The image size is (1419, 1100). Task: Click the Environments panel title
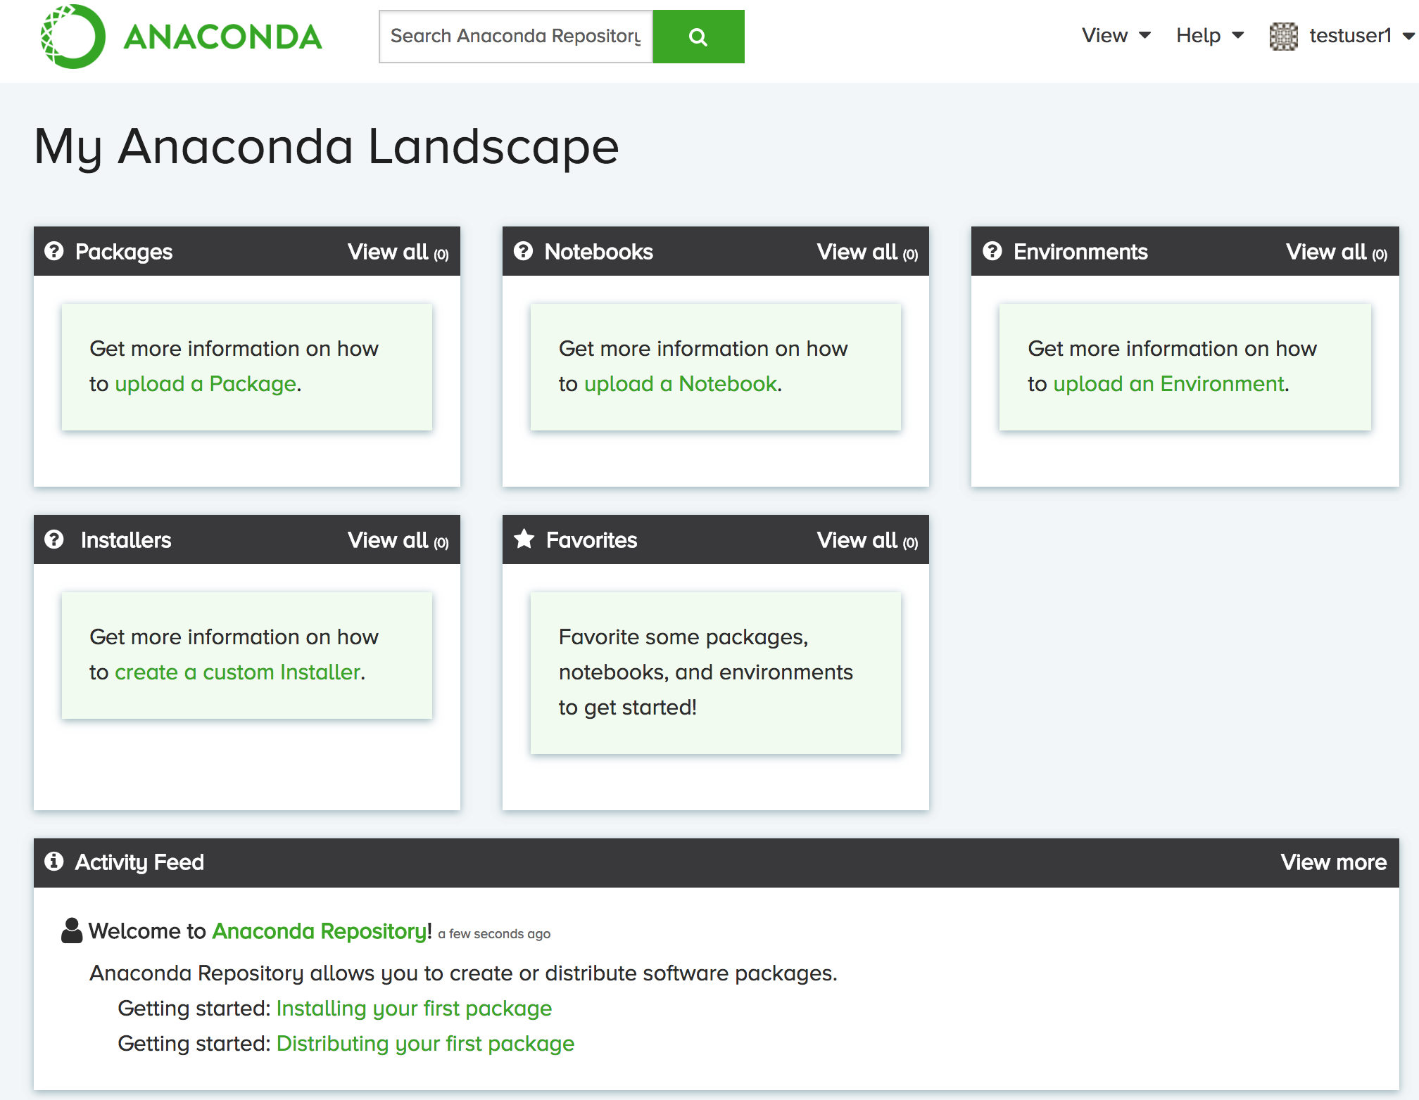1080,252
